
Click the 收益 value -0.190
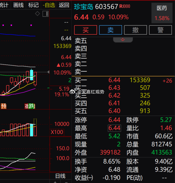tap(111, 178)
